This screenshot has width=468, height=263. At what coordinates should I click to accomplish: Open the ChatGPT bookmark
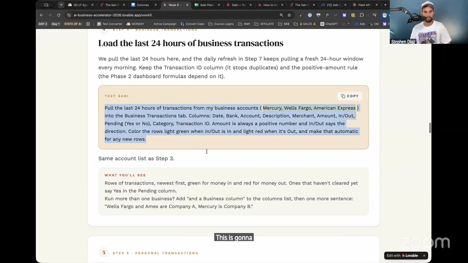pos(329,24)
